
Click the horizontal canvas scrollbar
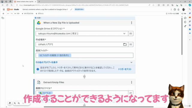click(x=99, y=107)
